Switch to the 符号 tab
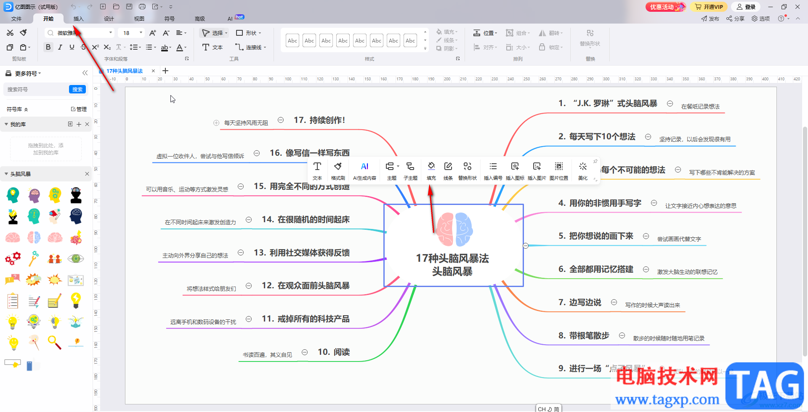The image size is (808, 412). point(170,19)
